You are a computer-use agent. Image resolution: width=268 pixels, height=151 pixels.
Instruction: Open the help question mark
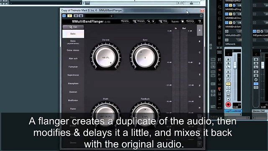200,21
